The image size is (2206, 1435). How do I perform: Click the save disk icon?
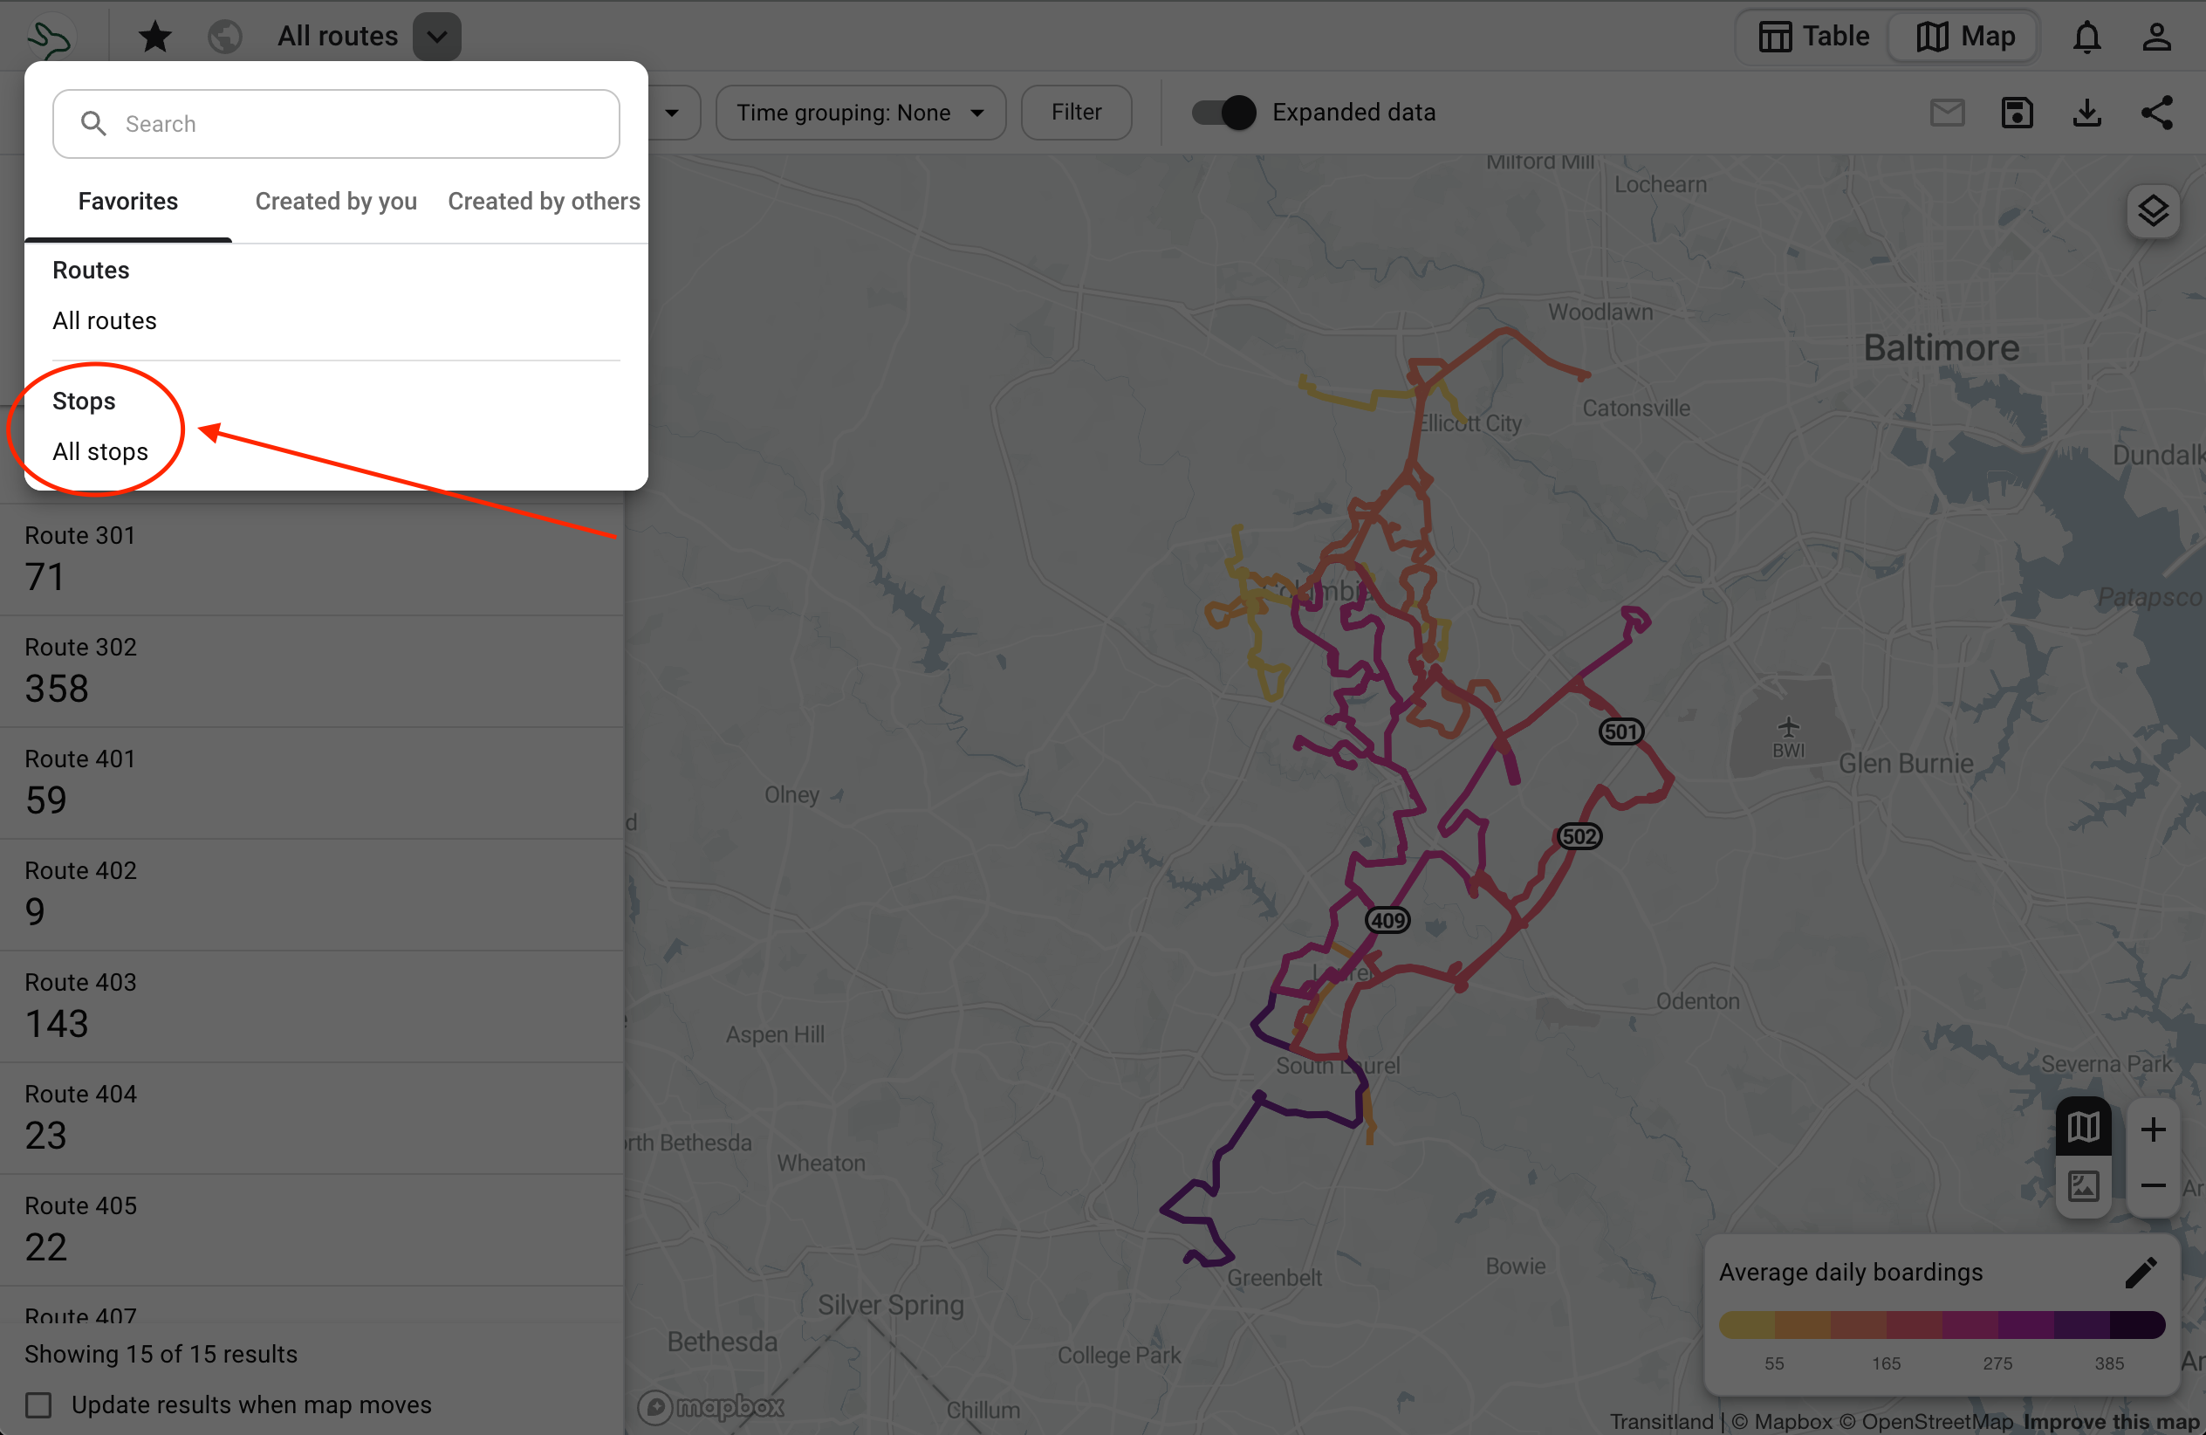coord(2017,113)
